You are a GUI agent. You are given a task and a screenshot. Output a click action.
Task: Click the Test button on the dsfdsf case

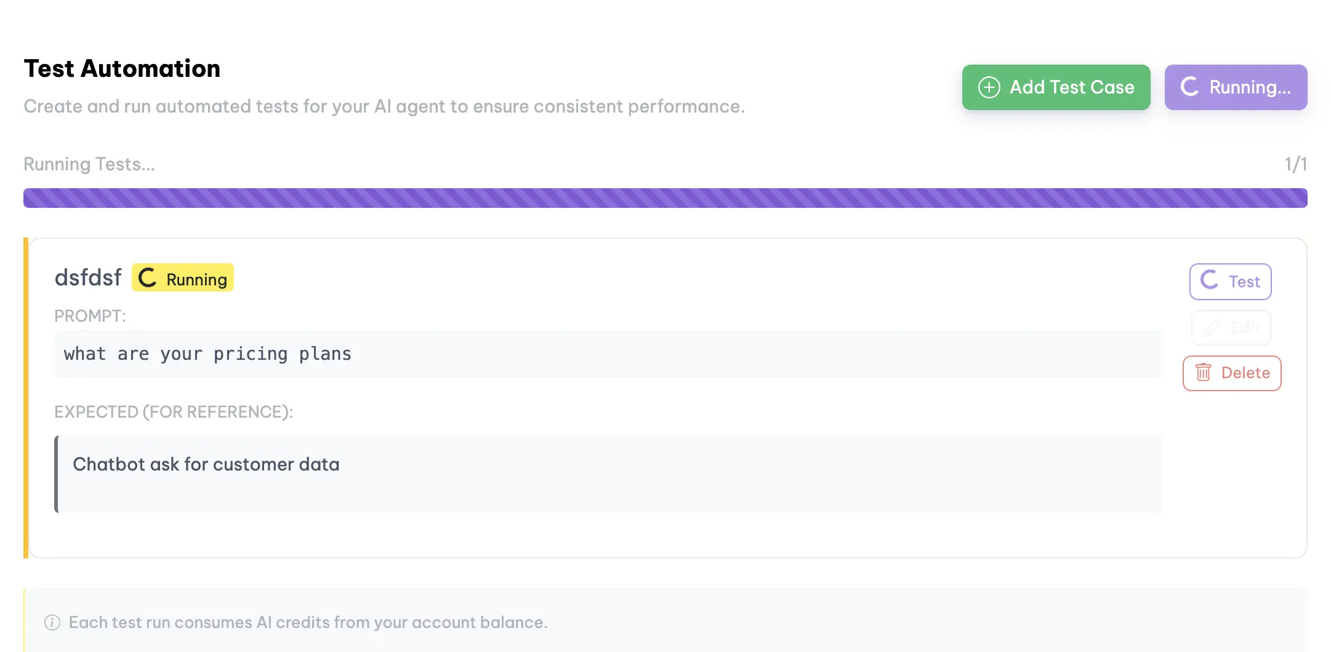pyautogui.click(x=1229, y=281)
